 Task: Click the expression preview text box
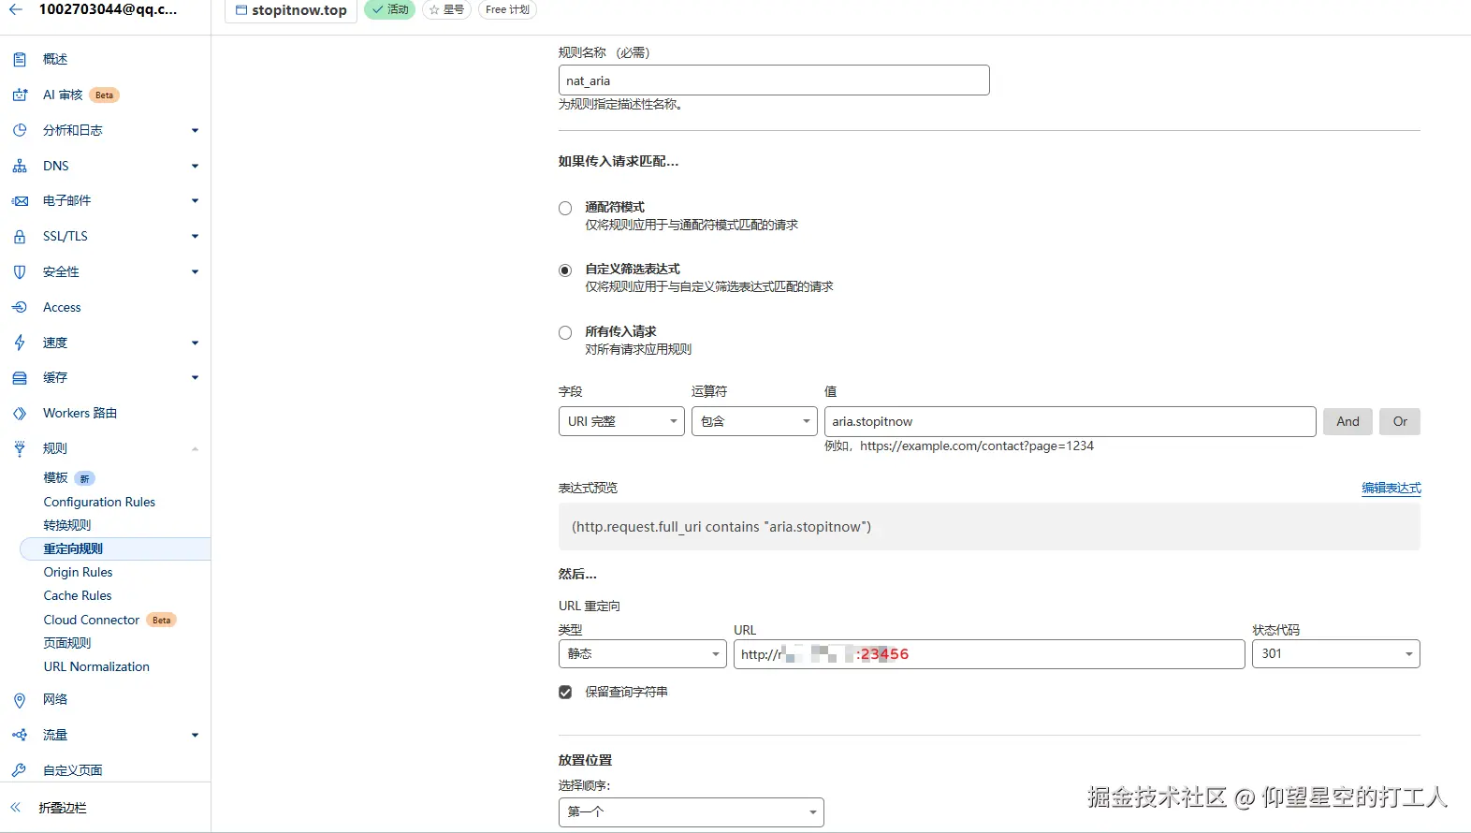point(989,527)
